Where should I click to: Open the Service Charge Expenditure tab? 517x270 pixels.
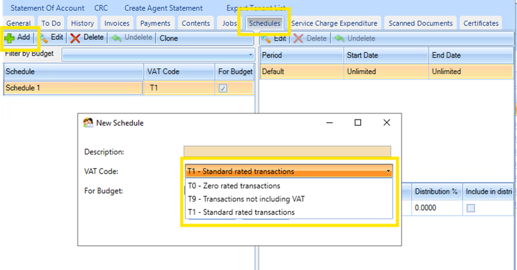click(334, 23)
